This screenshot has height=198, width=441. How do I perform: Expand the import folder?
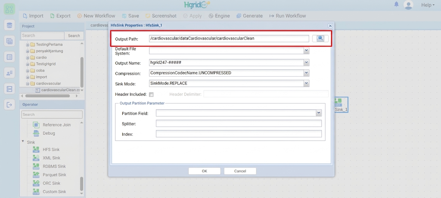pos(28,77)
